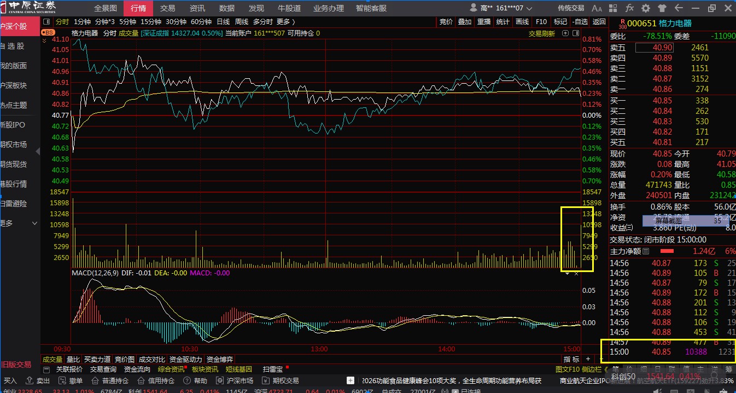Open the font size AA icon

coord(597,8)
